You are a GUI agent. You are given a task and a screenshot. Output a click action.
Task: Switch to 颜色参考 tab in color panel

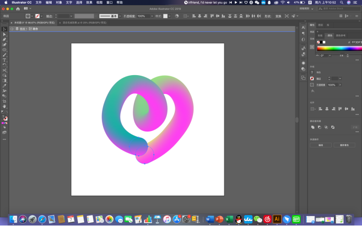point(341,35)
